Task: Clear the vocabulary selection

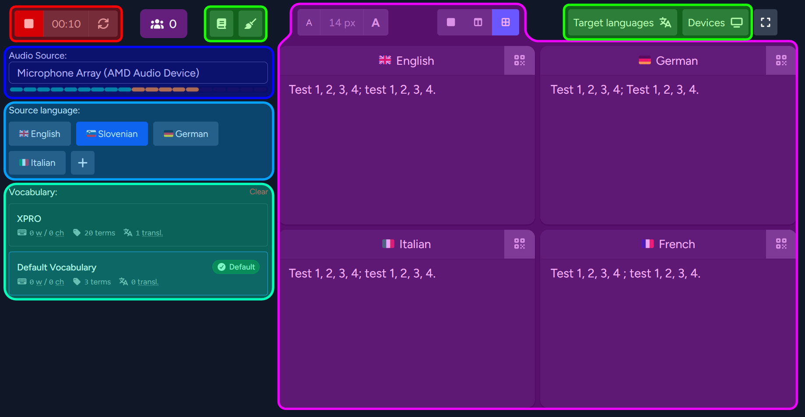Action: (259, 192)
